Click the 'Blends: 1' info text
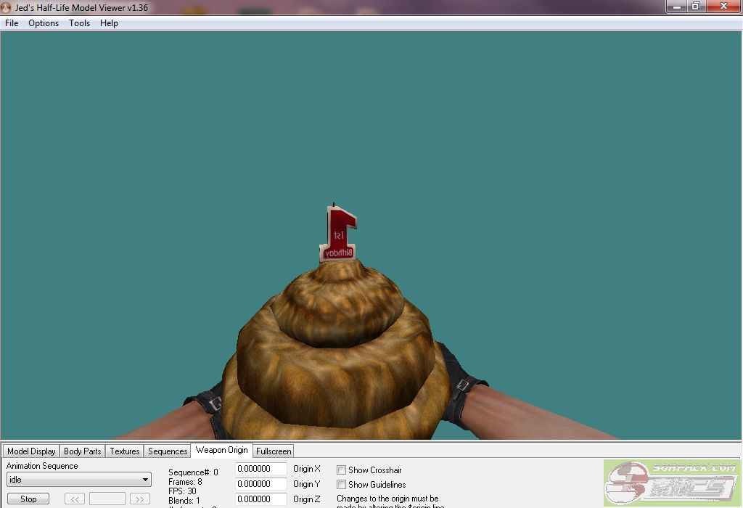This screenshot has height=508, width=743. point(184,501)
